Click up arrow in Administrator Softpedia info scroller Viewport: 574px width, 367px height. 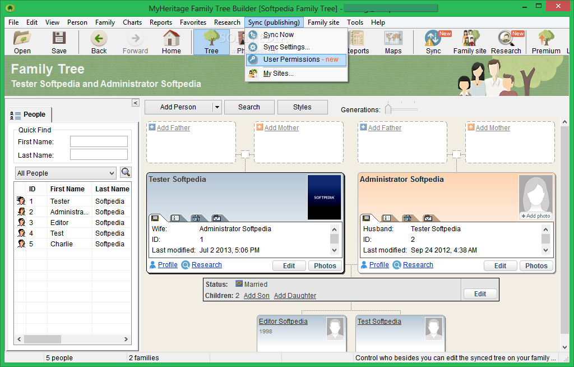545,230
